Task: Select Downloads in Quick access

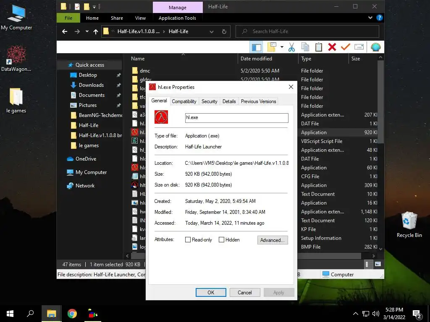Action: tap(91, 85)
